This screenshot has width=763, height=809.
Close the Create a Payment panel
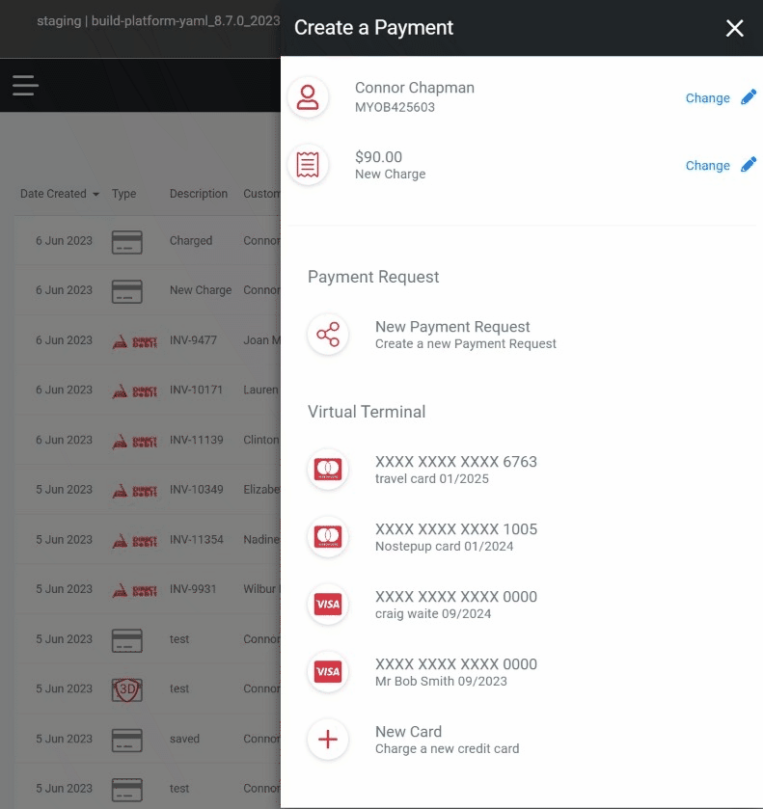735,28
